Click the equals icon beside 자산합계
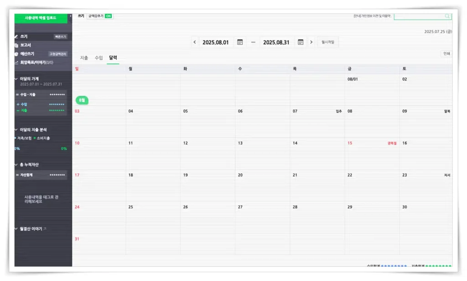467x281 pixels. point(17,175)
